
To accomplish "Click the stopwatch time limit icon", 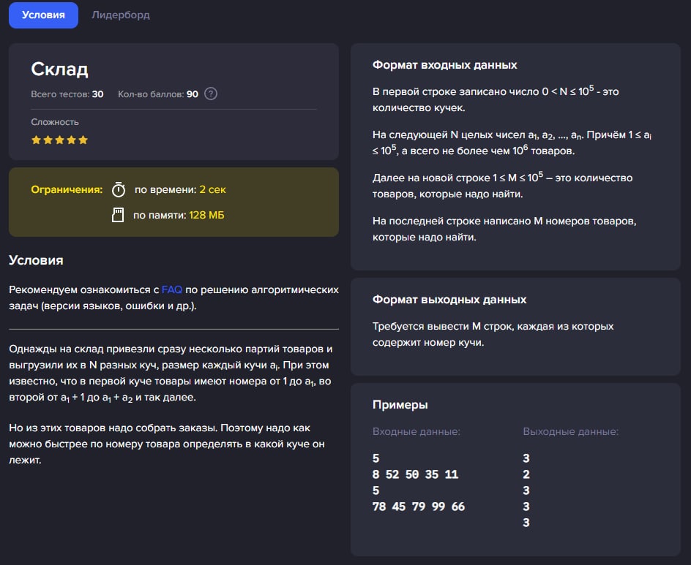I will (x=119, y=189).
